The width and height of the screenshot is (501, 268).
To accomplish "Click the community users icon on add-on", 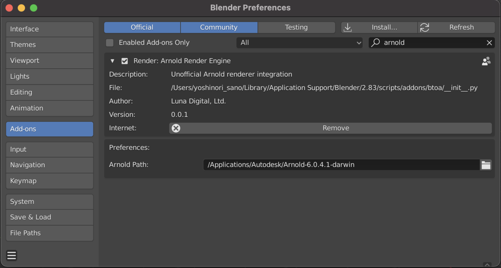I will 486,61.
